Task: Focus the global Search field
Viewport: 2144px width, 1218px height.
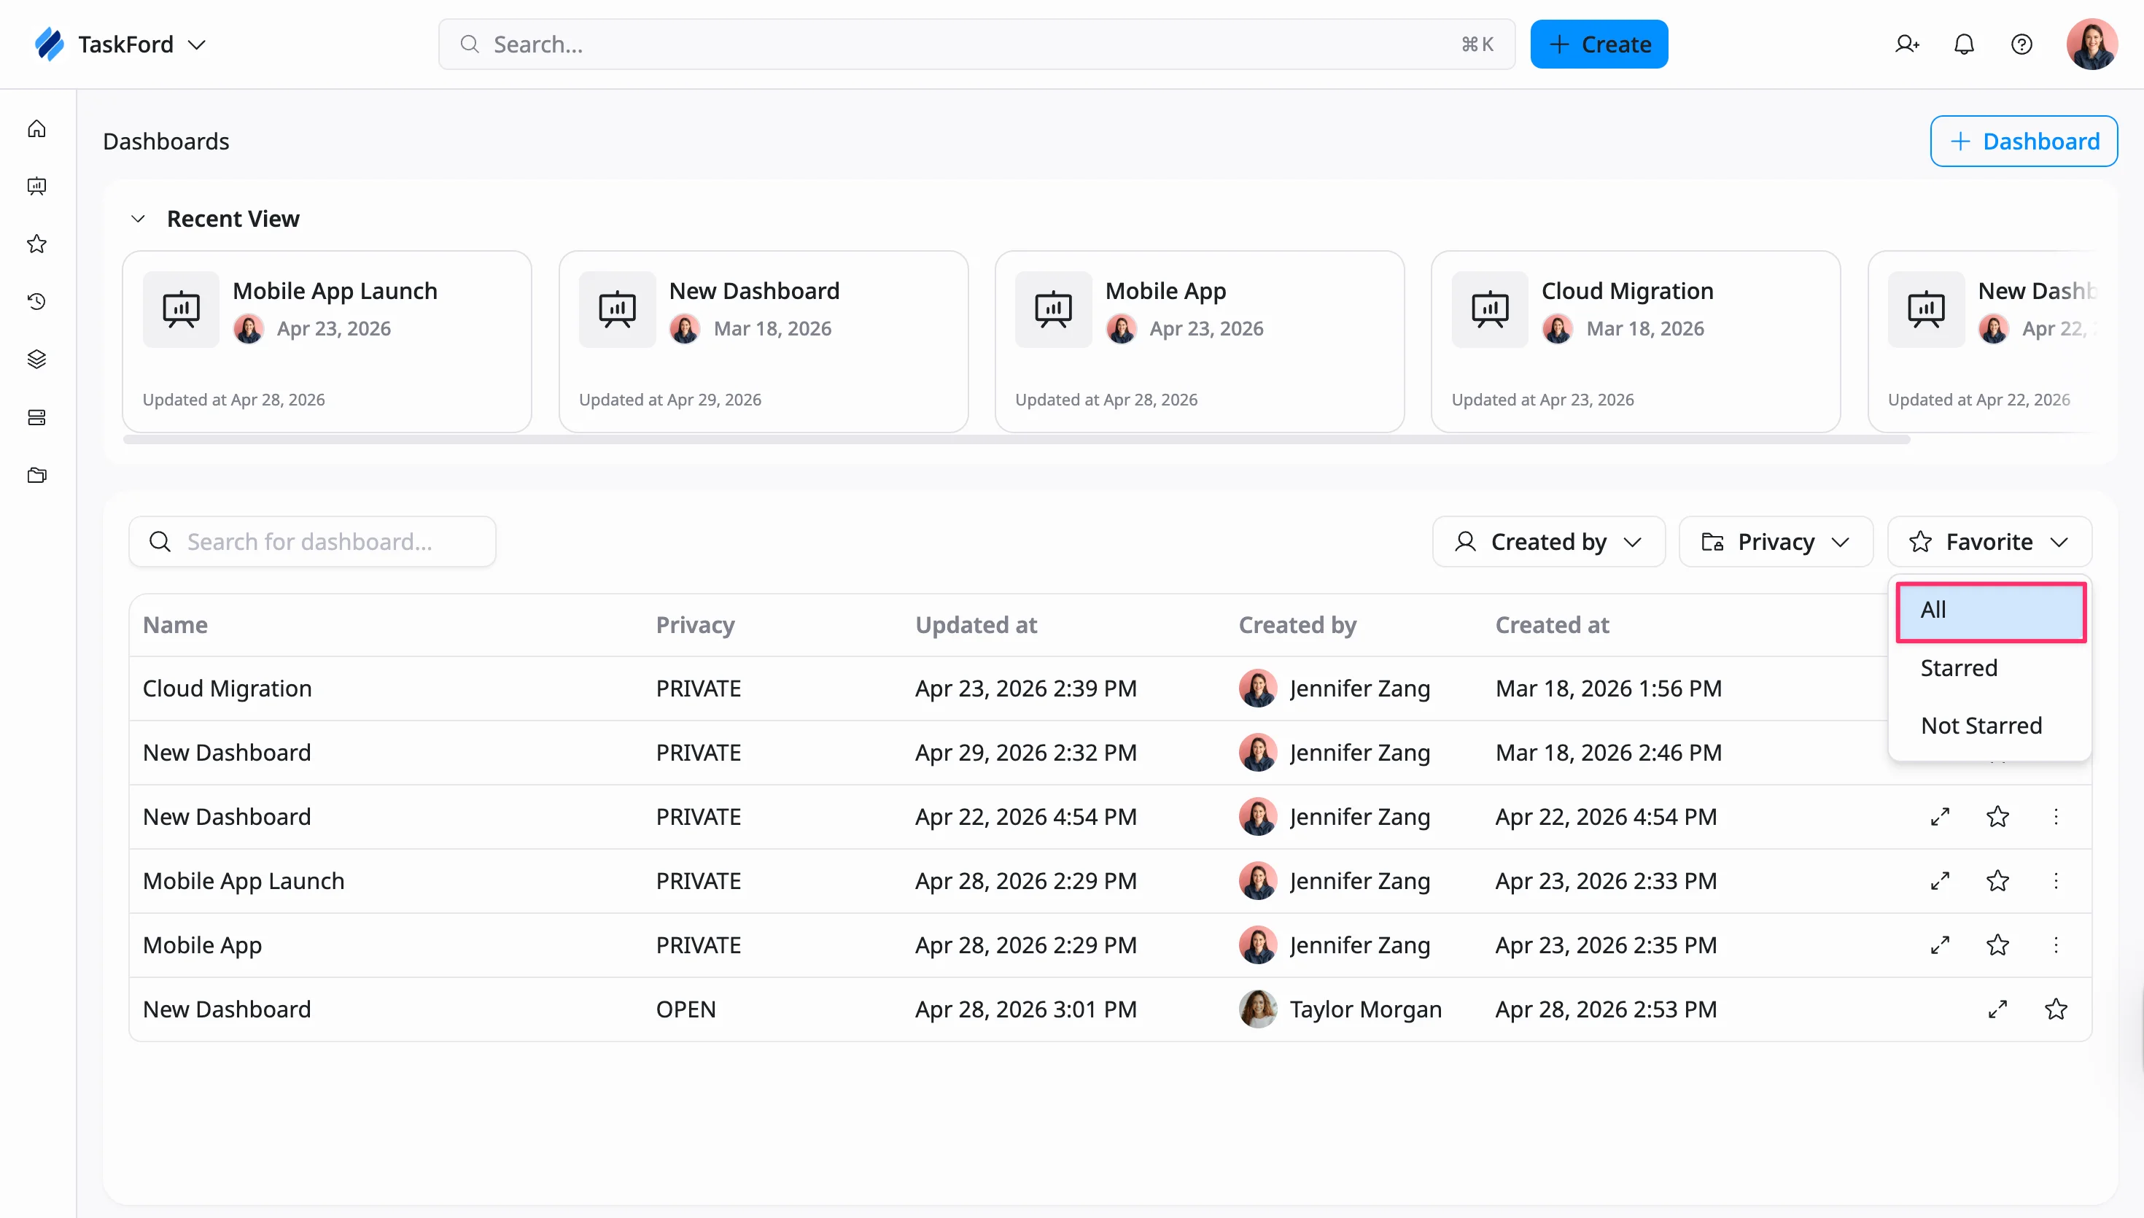Action: (x=976, y=44)
